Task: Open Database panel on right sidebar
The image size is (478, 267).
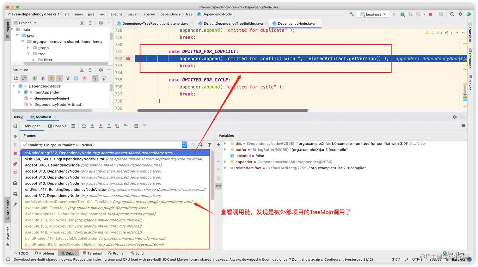Action: click(x=470, y=59)
